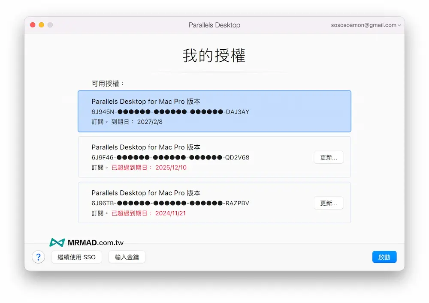Click 輸入金鑰 to enter a key

tap(127, 257)
